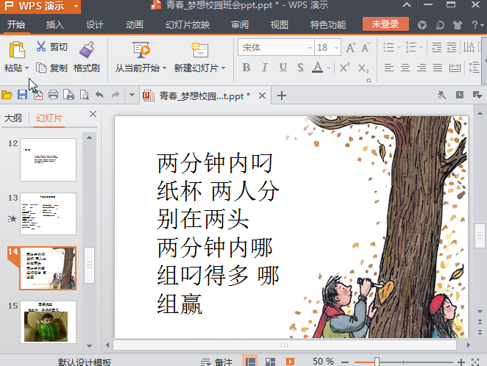Apply superscript formatting
This screenshot has height=366, width=487.
click(344, 68)
